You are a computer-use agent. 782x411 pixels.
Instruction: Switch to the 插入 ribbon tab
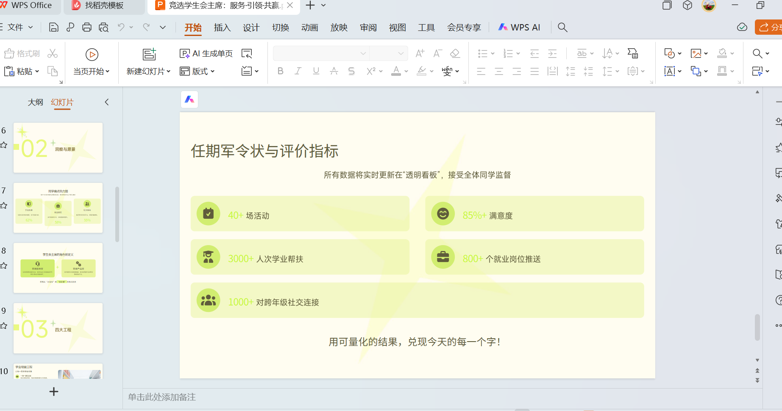pos(222,27)
